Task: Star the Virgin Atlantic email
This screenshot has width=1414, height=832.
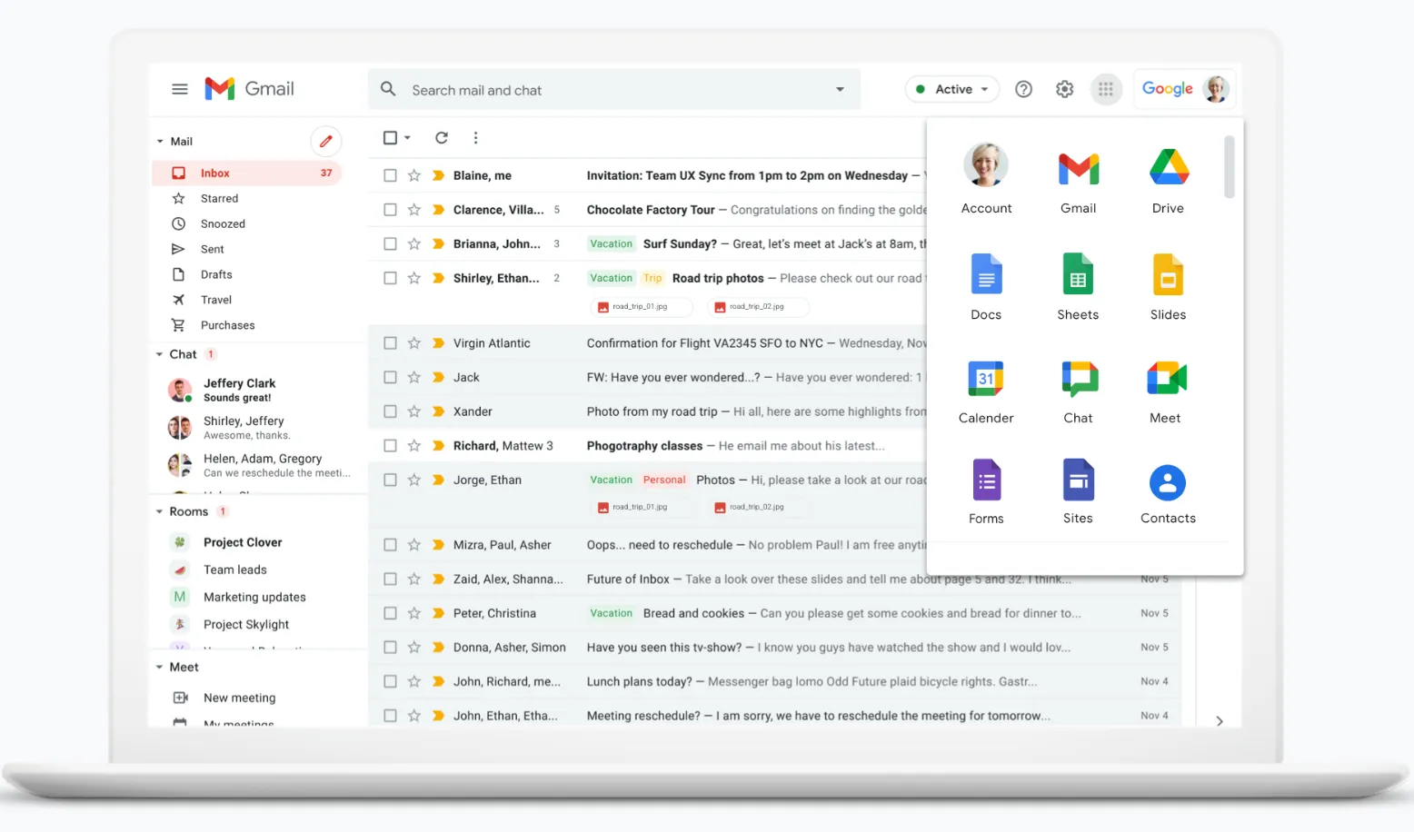Action: tap(414, 343)
